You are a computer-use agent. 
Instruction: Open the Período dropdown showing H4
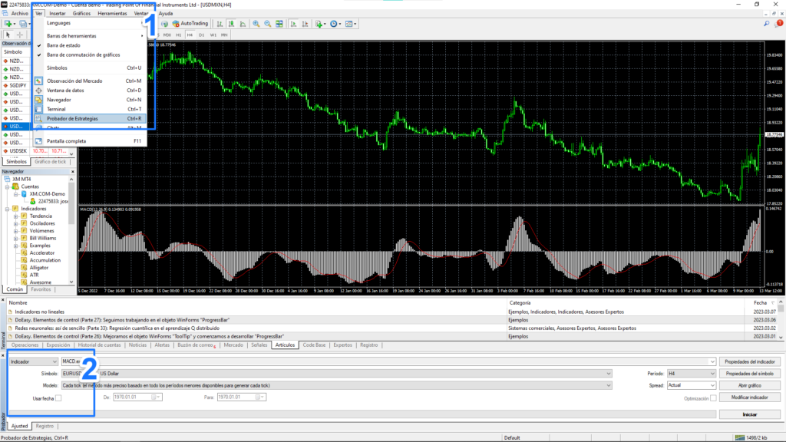(x=692, y=374)
